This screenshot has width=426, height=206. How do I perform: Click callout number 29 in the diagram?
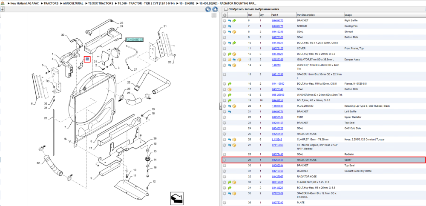(x=87, y=59)
